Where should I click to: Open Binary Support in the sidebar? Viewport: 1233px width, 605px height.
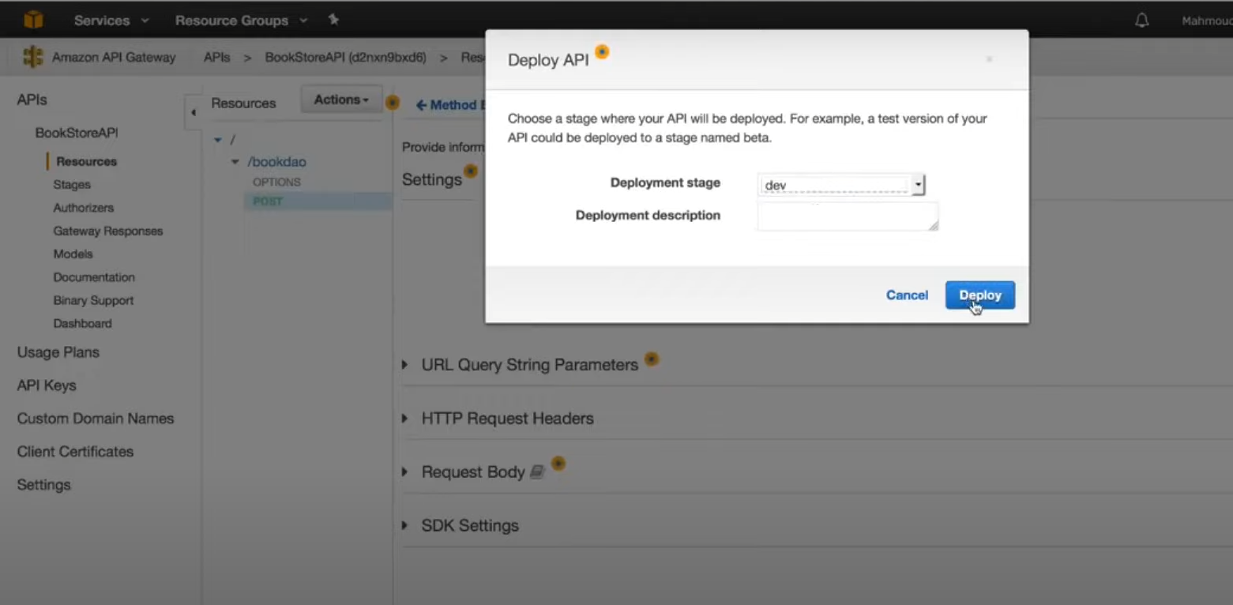93,300
